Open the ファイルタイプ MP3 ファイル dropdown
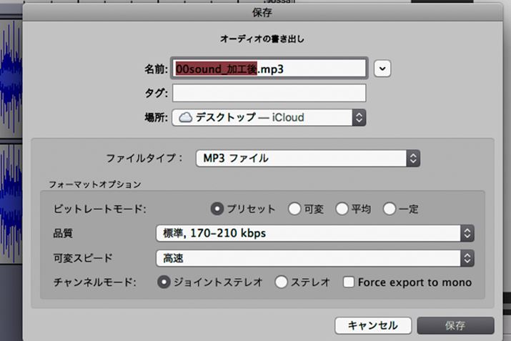The image size is (511, 341). click(x=307, y=158)
